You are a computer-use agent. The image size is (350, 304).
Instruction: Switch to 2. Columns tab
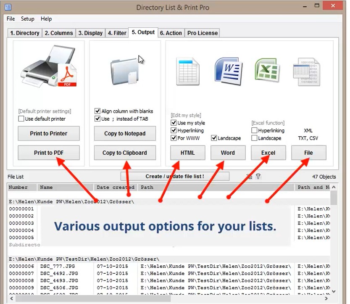59,33
